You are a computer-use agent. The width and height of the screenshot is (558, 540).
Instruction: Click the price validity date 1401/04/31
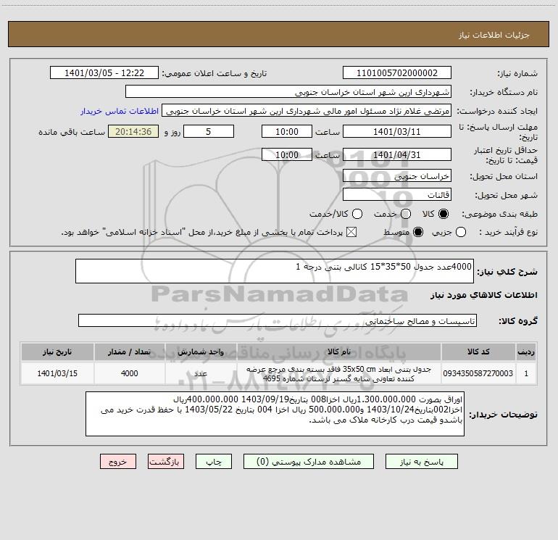pyautogui.click(x=397, y=155)
